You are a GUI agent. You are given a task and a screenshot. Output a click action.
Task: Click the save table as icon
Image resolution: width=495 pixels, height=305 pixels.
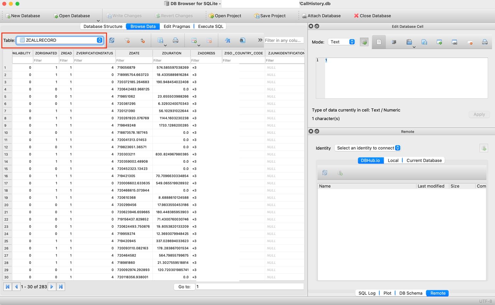[x=160, y=40]
